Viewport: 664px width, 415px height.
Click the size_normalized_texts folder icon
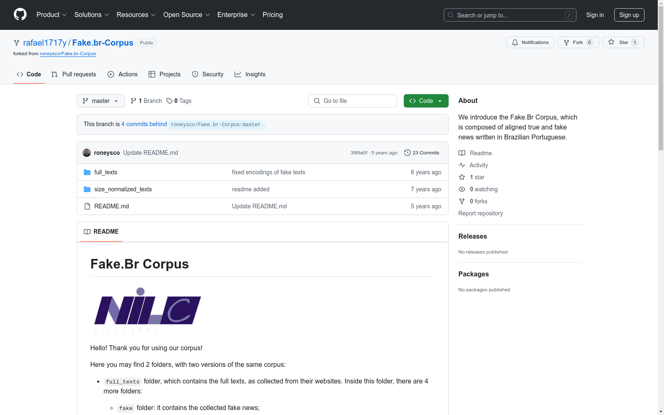pyautogui.click(x=87, y=189)
